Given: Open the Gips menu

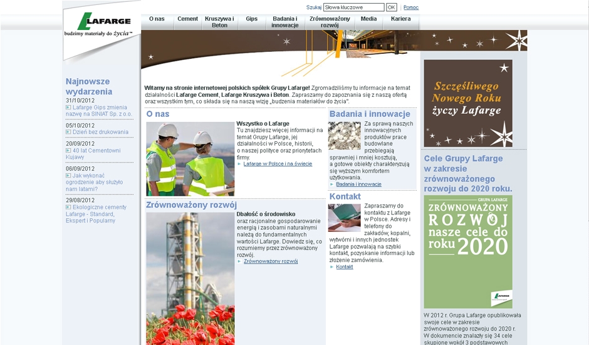Looking at the screenshot, I should [x=252, y=19].
